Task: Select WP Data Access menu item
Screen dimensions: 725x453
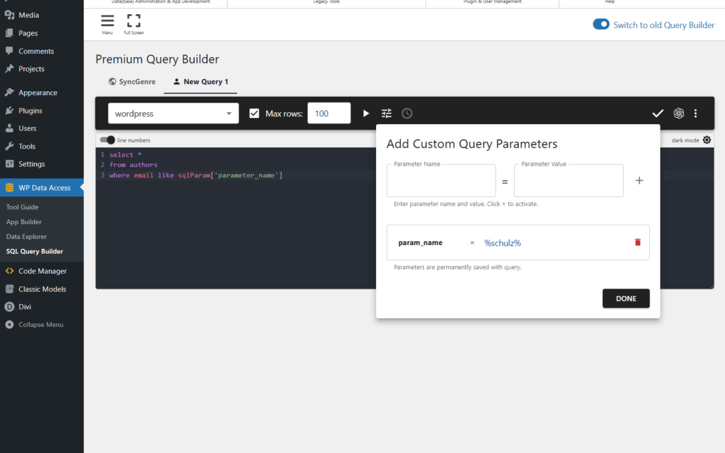Action: (x=42, y=188)
